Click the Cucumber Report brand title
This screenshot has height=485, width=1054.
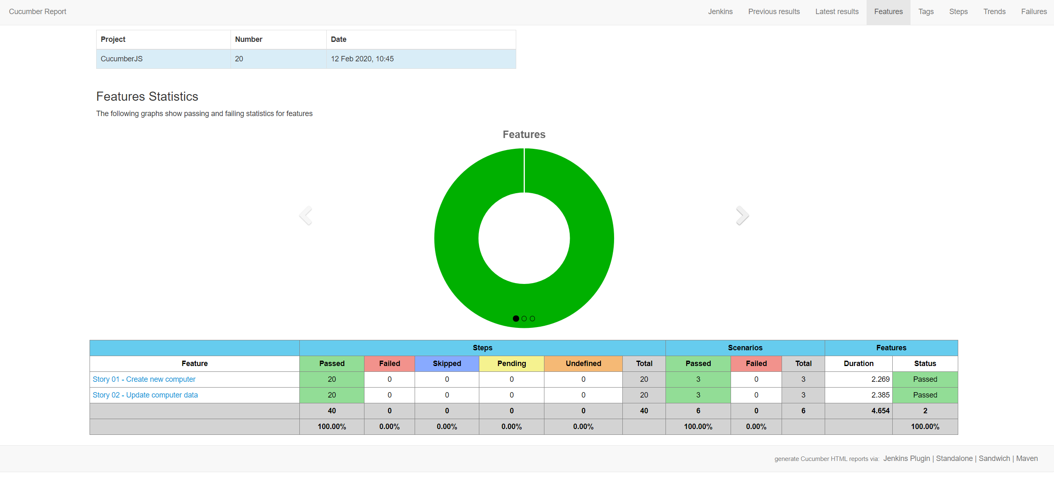(x=38, y=12)
